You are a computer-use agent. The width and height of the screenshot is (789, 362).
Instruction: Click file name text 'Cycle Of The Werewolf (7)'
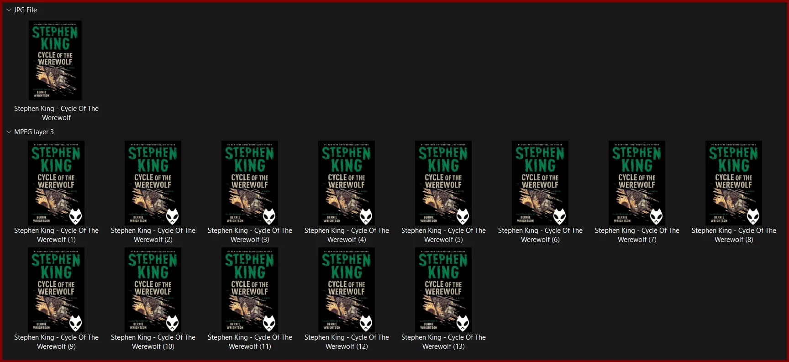[x=637, y=235]
